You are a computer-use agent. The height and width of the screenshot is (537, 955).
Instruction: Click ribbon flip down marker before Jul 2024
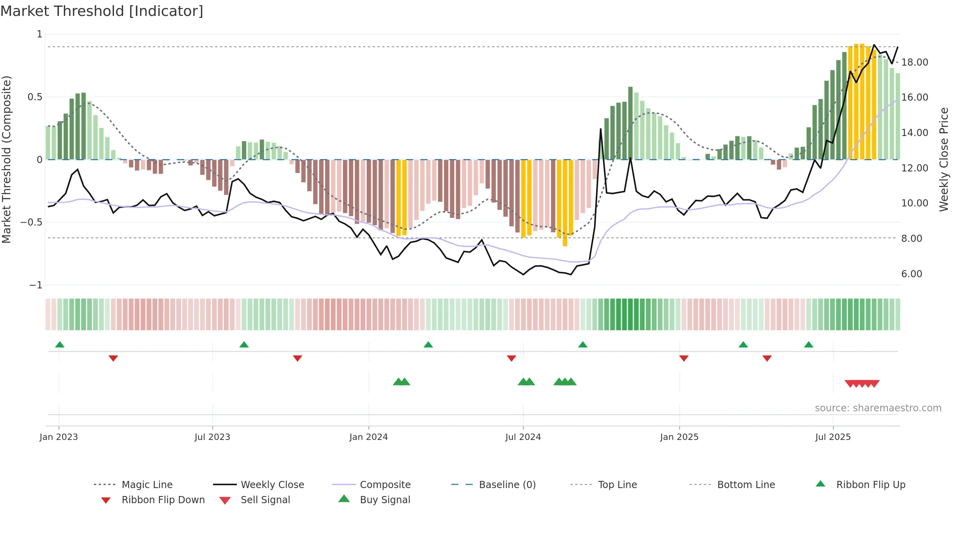pos(512,358)
